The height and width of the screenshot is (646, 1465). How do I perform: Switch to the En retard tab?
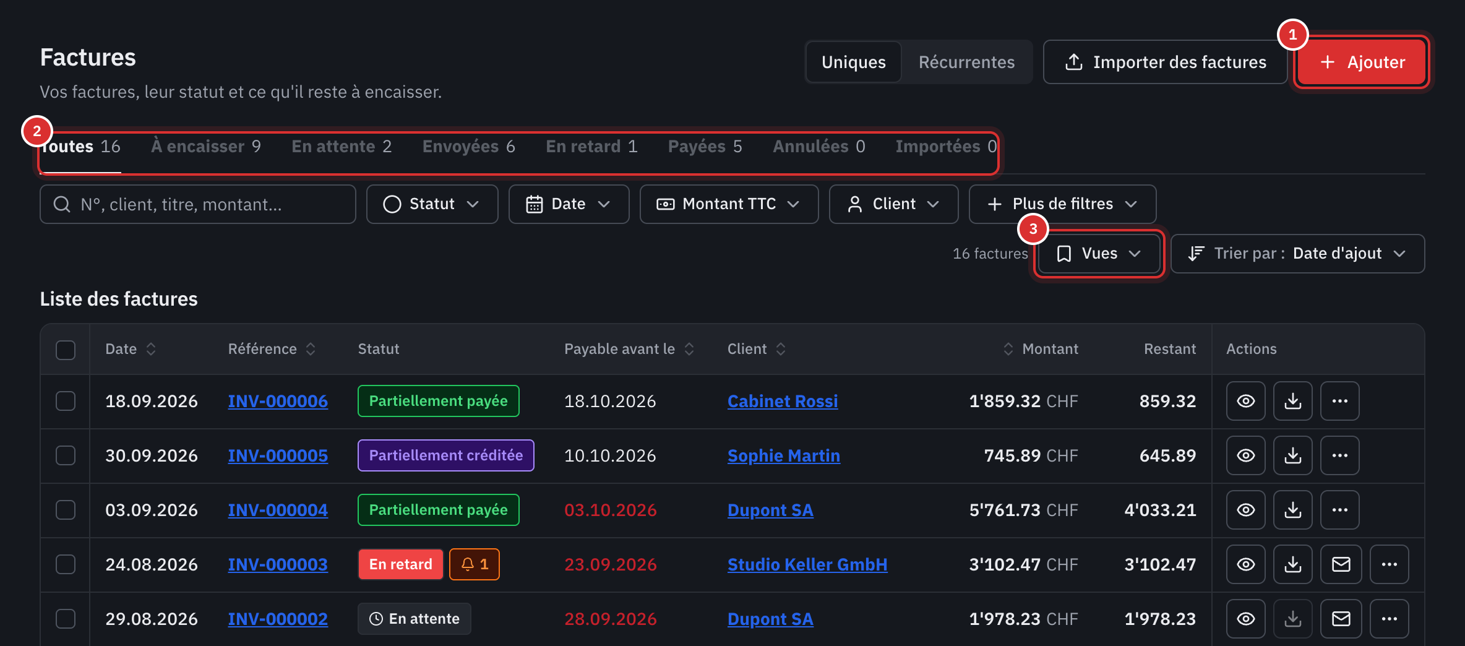(591, 147)
